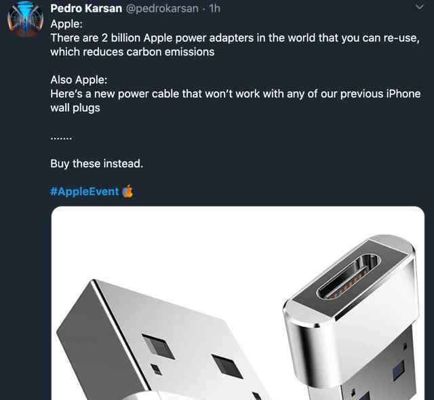Viewport: 434px width, 400px height.
Task: Click the first "Apple:" line of the tweet
Action: coord(66,24)
